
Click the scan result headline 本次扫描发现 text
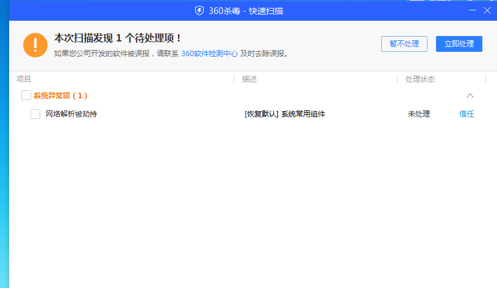coord(118,38)
